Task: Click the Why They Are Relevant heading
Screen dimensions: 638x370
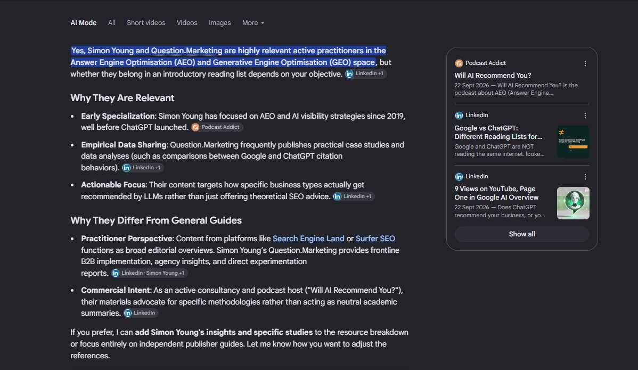Action: tap(122, 98)
